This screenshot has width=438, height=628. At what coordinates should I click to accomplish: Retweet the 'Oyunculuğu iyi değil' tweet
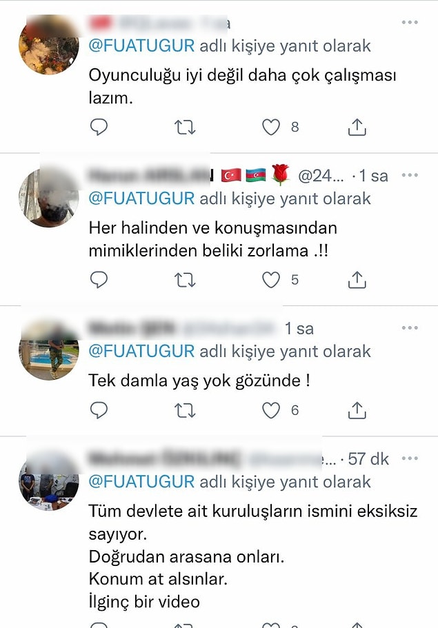click(x=185, y=128)
